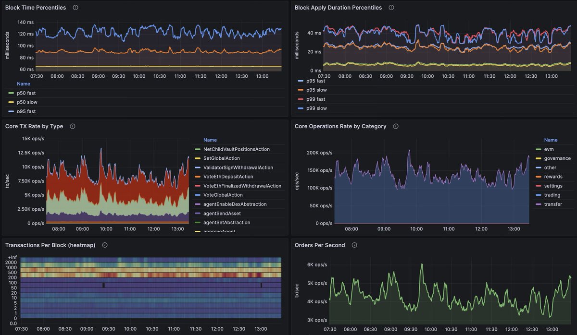Click the 200K ops/s label on Core Operations axis
This screenshot has height=335, width=577.
click(x=320, y=152)
